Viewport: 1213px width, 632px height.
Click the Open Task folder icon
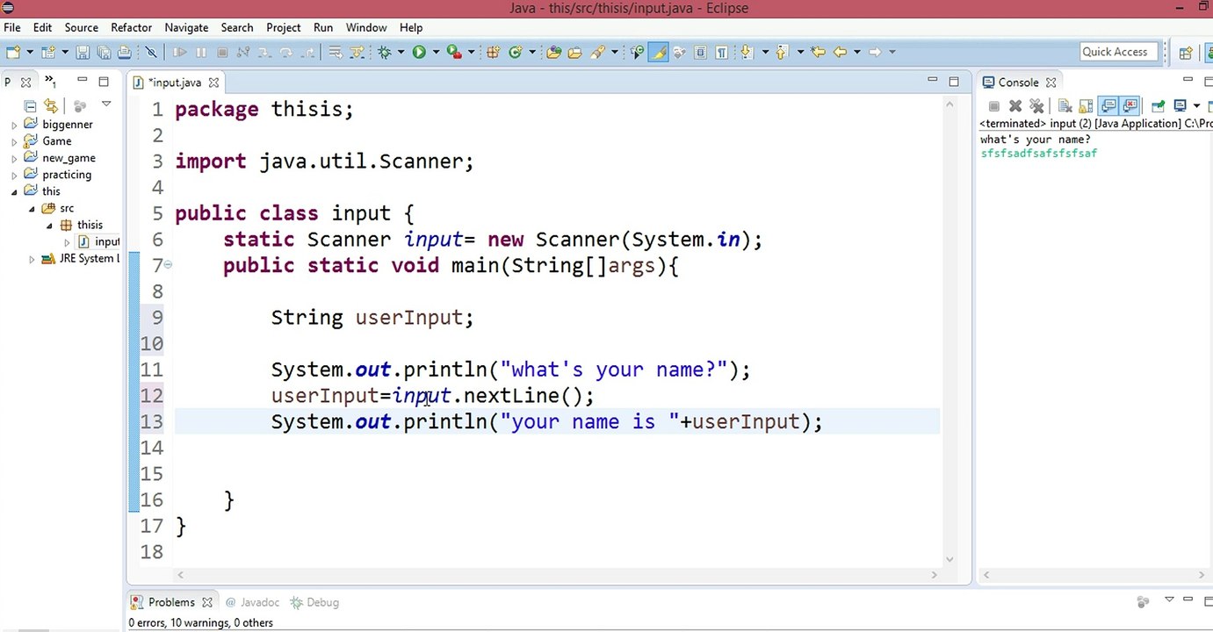[574, 52]
